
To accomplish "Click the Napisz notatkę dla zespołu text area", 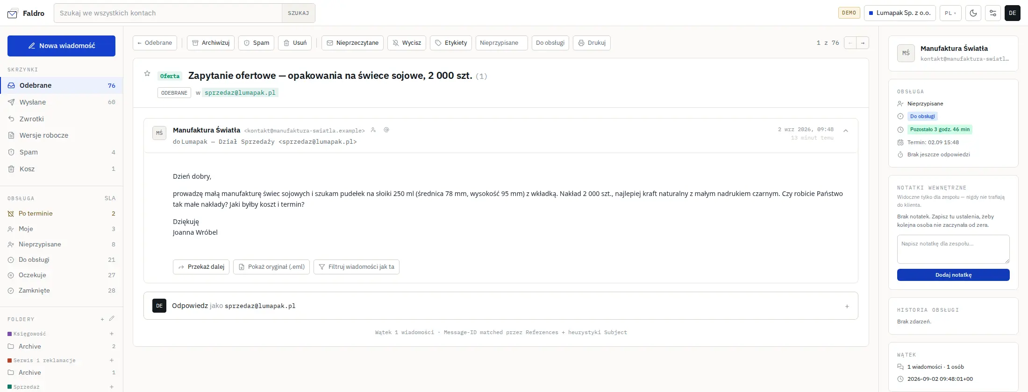I will [x=953, y=249].
